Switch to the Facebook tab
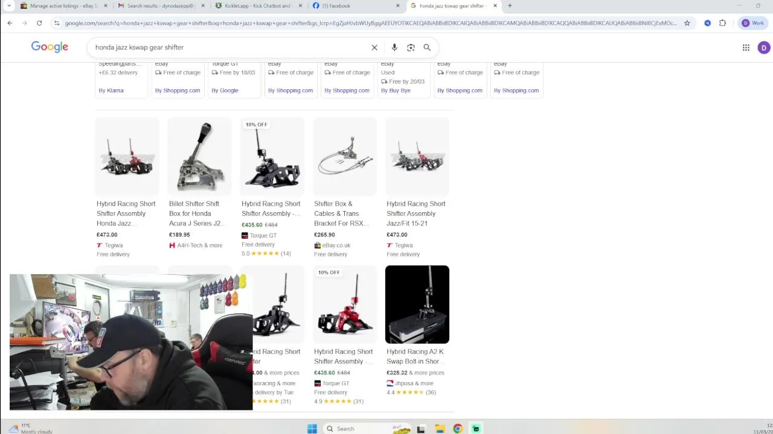Viewport: 773px width, 434px height. pyautogui.click(x=356, y=6)
